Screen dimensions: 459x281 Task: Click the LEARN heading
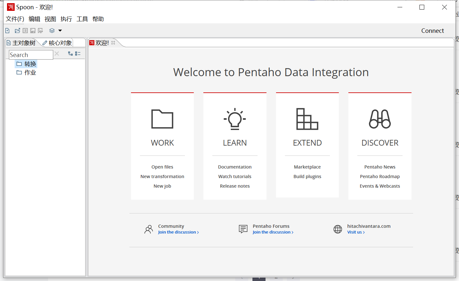pos(235,143)
